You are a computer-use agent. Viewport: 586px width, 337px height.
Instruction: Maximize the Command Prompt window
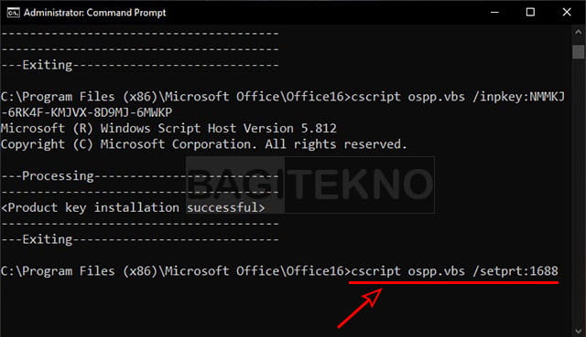point(530,12)
